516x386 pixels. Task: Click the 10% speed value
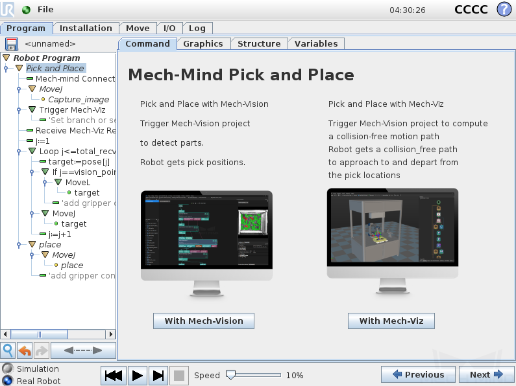pos(295,375)
